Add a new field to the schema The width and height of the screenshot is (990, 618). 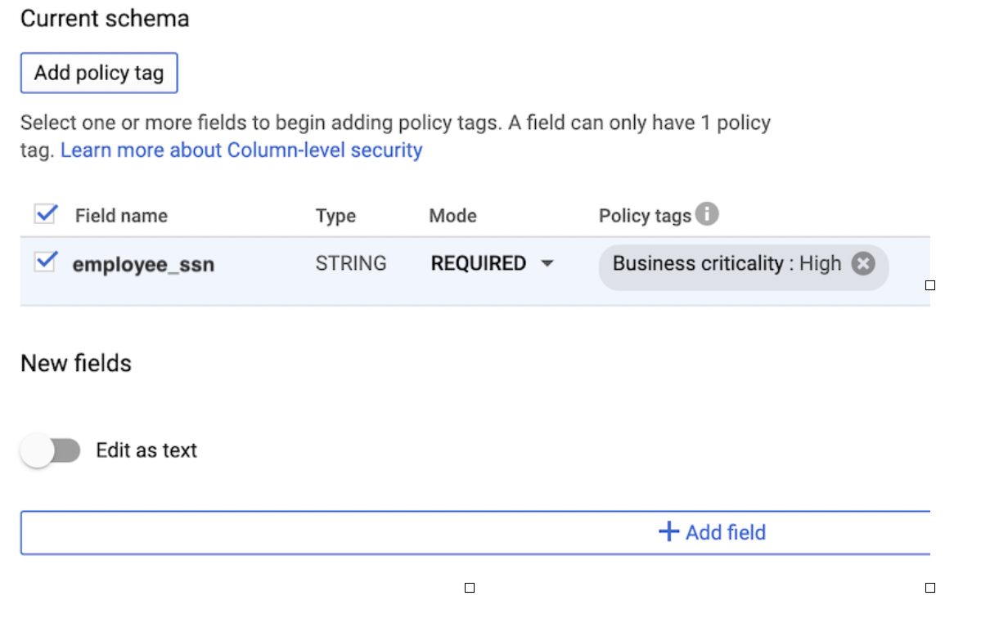(x=712, y=532)
